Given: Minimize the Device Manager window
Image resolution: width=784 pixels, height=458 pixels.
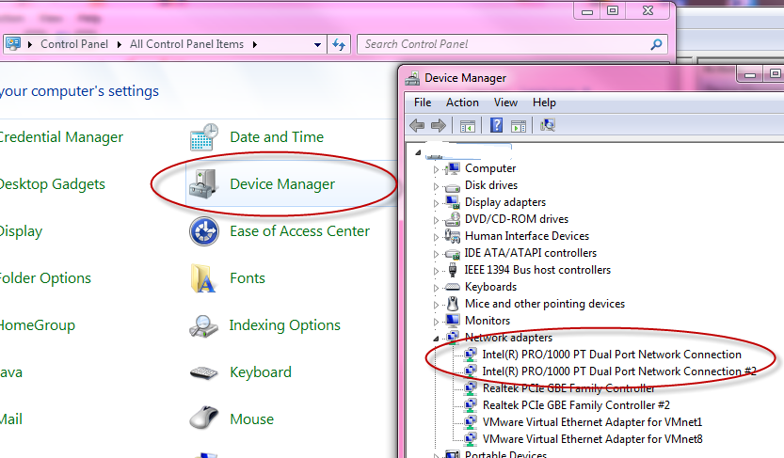Looking at the screenshot, I should pyautogui.click(x=749, y=75).
